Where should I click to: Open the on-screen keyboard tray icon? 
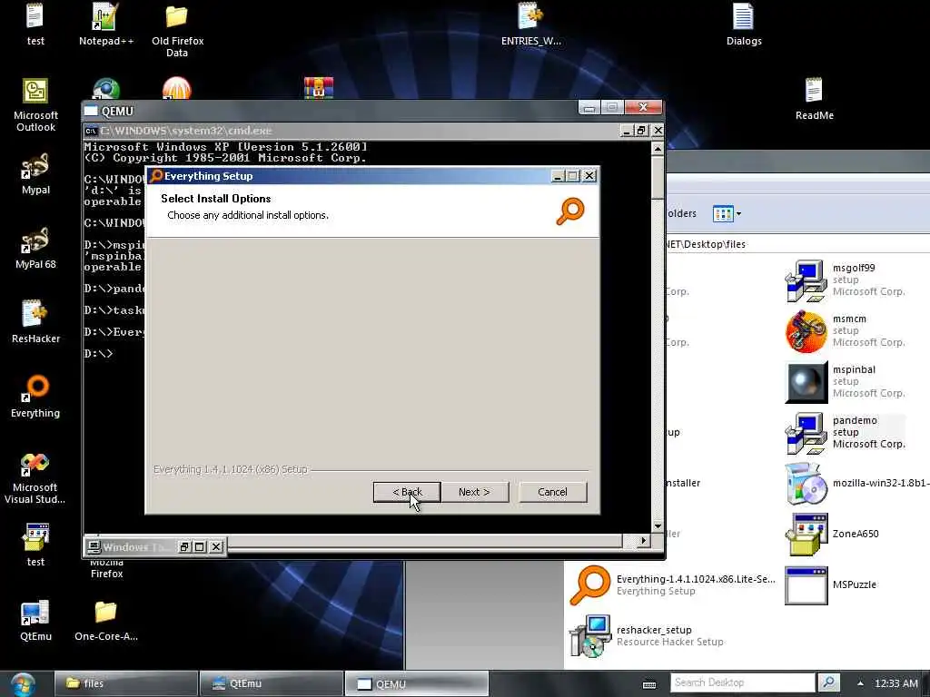click(649, 684)
